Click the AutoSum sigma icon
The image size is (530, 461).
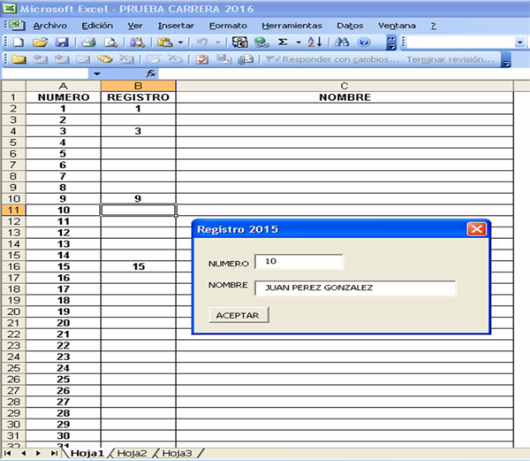pos(283,42)
